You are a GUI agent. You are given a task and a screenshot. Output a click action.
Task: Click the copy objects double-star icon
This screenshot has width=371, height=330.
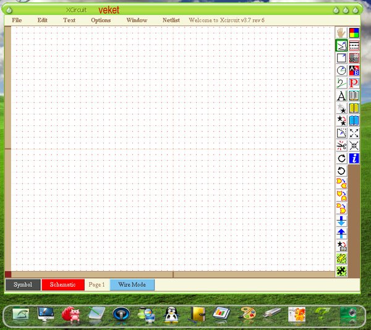tap(341, 121)
